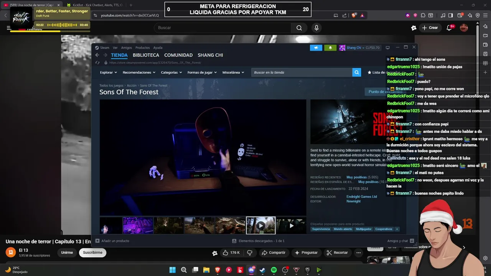491x276 pixels.
Task: Open SHANG CHI profile tab
Action: (210, 55)
